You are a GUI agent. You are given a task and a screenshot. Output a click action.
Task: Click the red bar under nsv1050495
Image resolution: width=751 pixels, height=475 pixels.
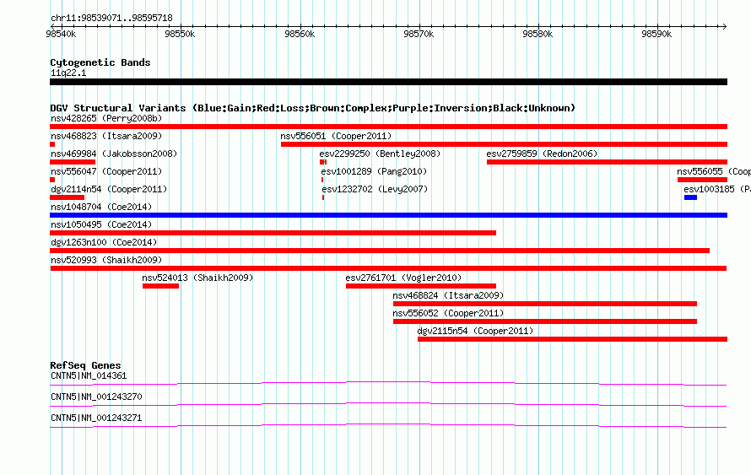273,233
